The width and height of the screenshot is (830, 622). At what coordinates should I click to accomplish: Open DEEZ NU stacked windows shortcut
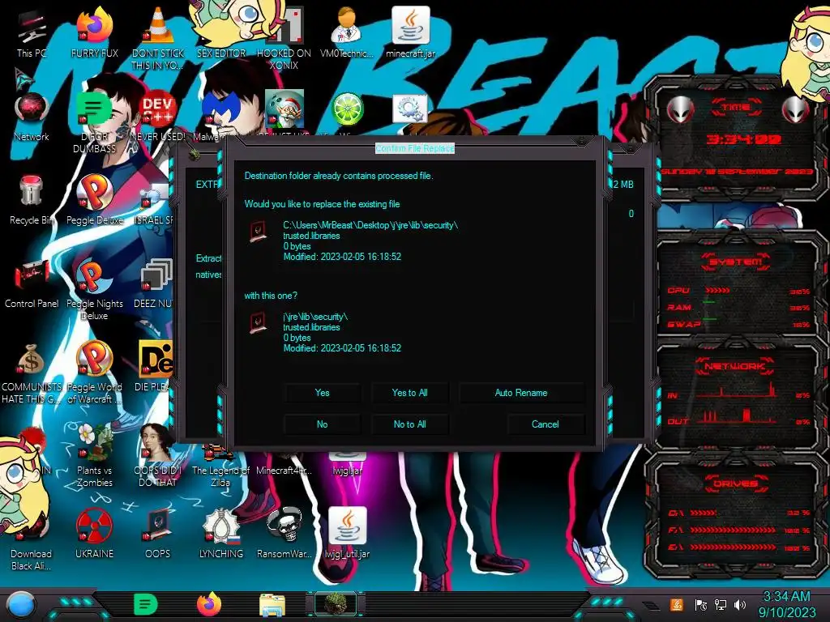(x=156, y=283)
